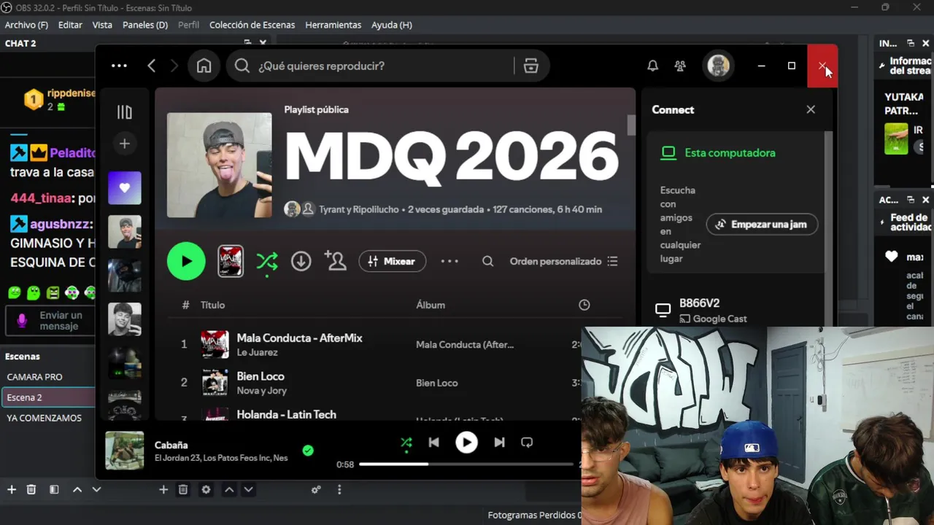Open Paneles menu in OBS

tap(145, 25)
